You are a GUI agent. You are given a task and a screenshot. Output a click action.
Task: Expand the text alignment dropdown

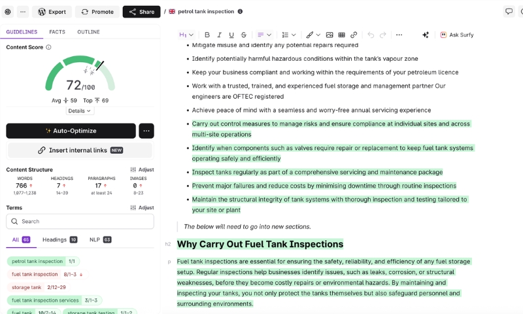pos(264,35)
